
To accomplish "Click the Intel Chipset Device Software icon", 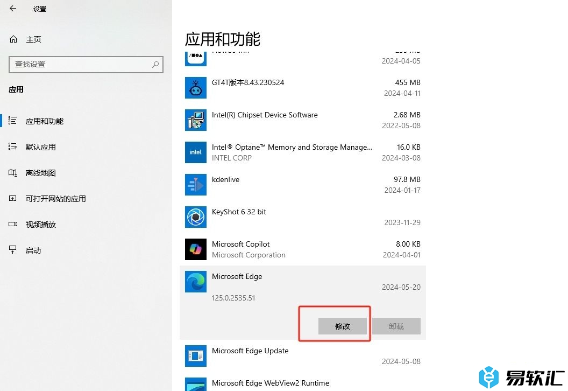I will coord(196,120).
